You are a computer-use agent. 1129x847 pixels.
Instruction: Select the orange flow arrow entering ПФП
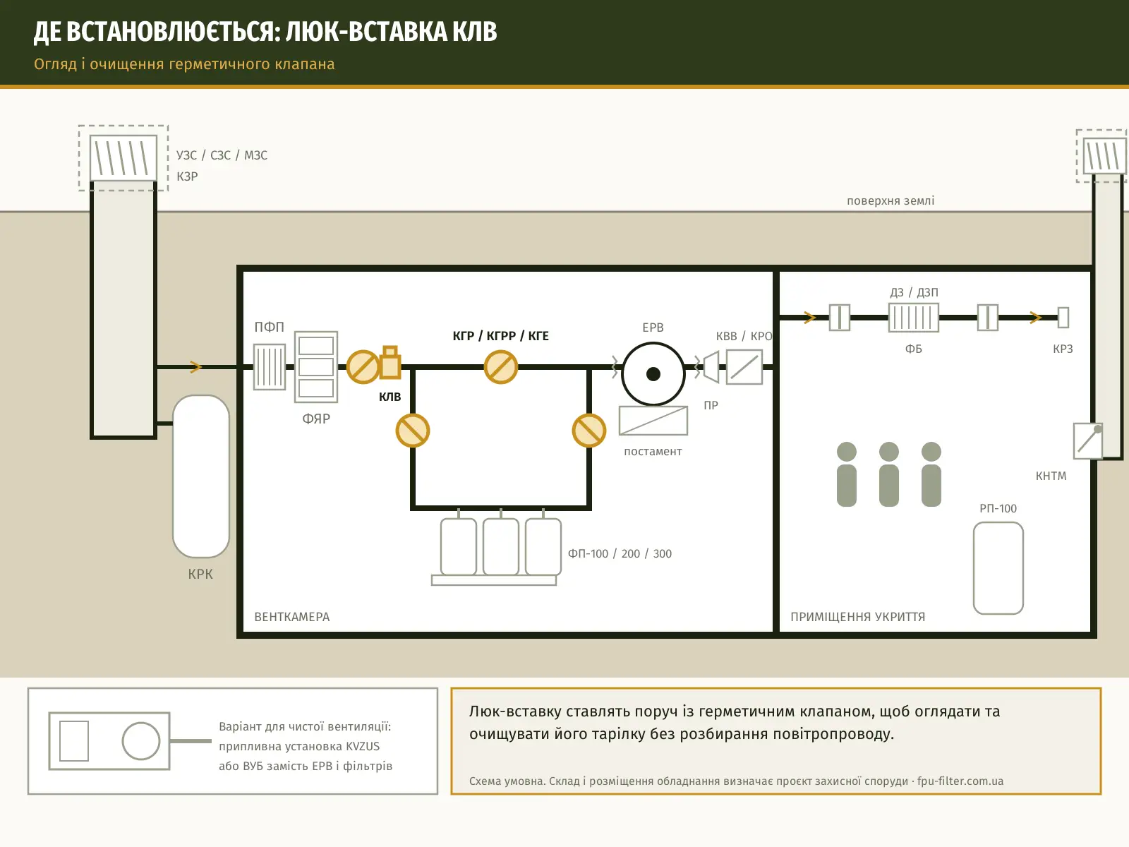196,367
